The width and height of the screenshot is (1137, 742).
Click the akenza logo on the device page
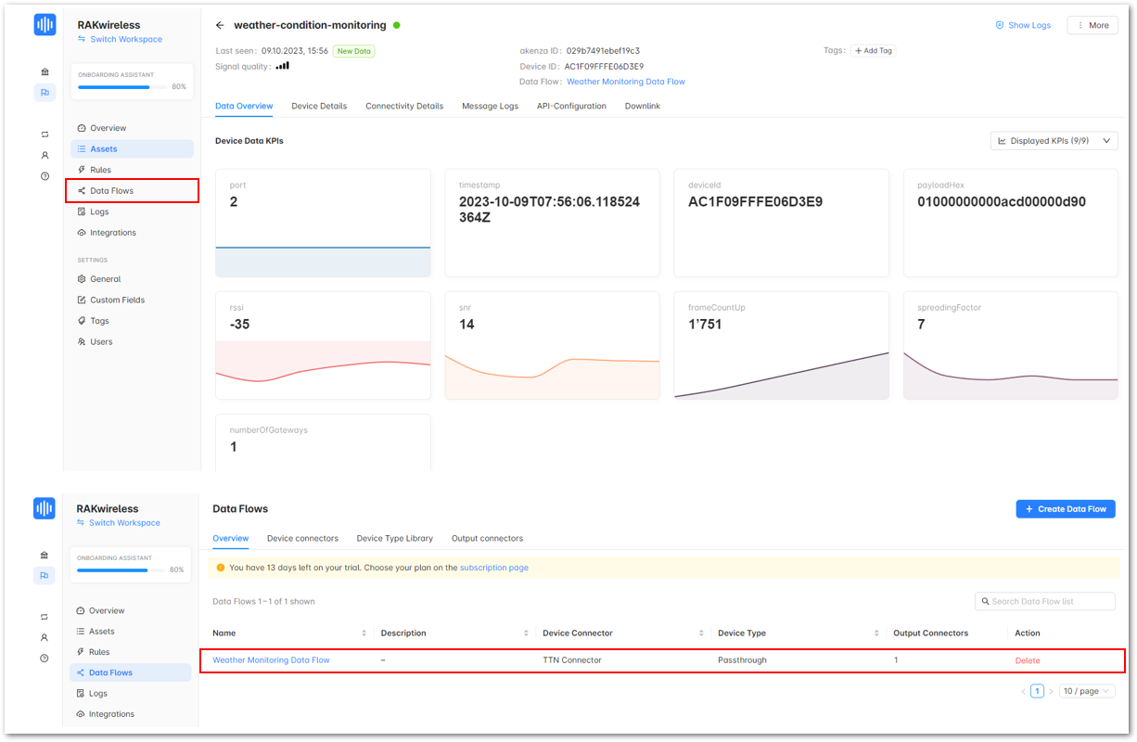(x=45, y=25)
